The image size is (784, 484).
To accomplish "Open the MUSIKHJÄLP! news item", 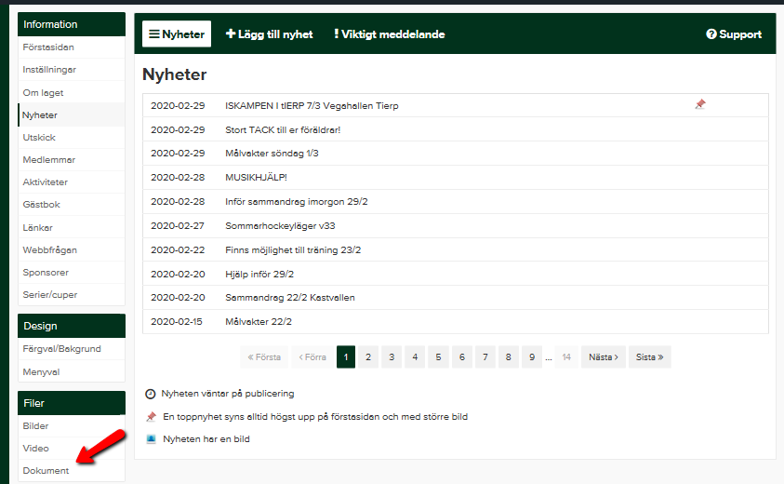I will [256, 177].
